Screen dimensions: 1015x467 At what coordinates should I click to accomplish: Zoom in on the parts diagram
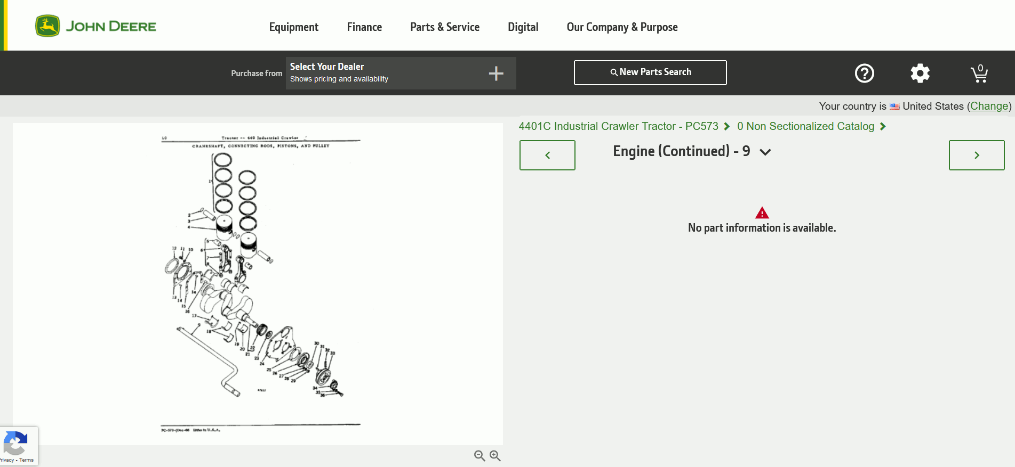495,456
